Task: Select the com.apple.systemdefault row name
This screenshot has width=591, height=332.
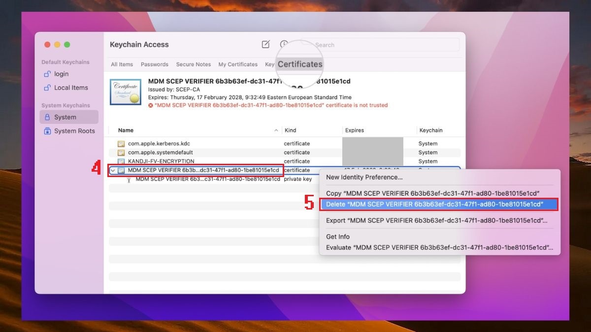Action: (161, 152)
